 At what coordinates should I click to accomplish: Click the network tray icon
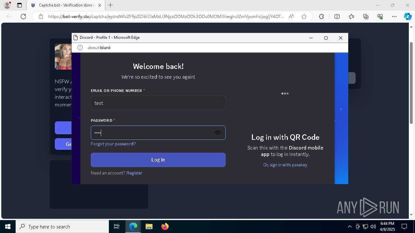[365, 227]
